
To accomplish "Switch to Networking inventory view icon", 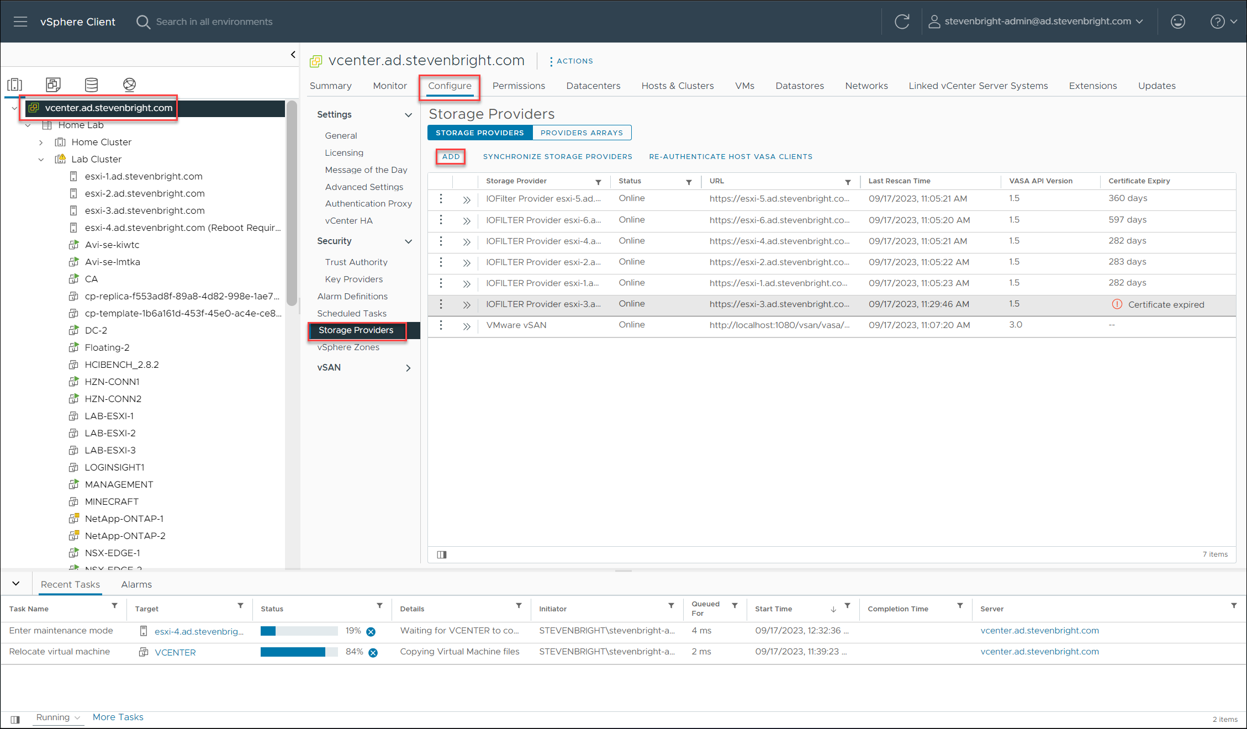I will click(x=129, y=84).
